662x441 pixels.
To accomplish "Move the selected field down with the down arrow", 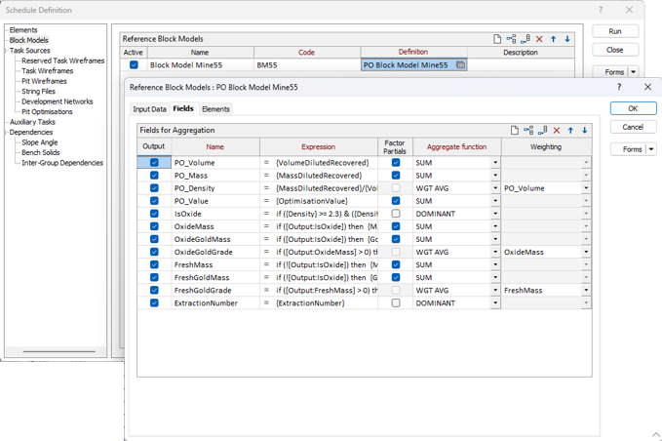I will point(585,130).
